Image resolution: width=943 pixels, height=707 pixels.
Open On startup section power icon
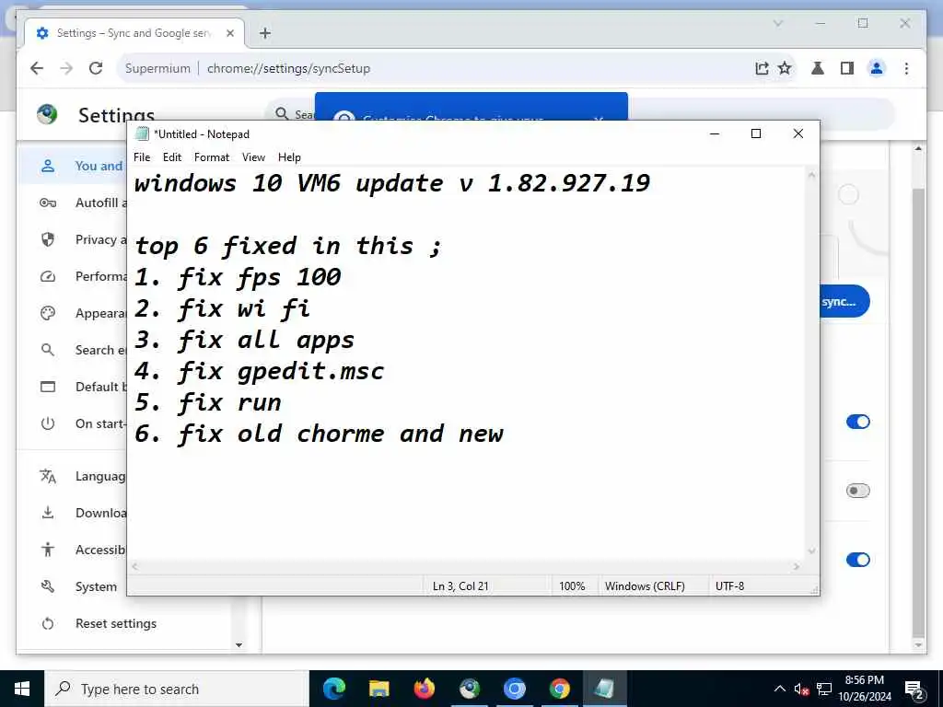[x=48, y=423]
